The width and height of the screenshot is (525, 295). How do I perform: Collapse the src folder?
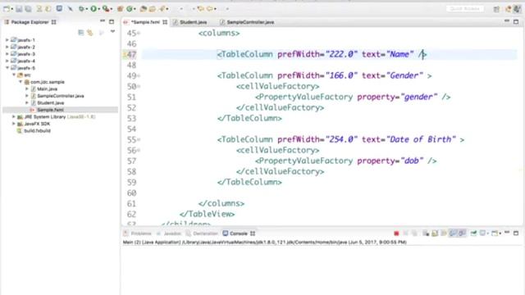(14, 75)
